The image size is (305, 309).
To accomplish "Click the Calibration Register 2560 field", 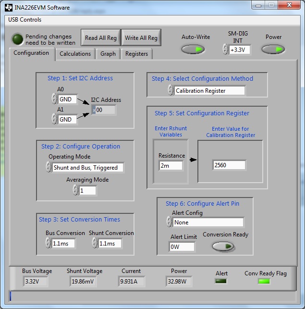I will [x=229, y=165].
